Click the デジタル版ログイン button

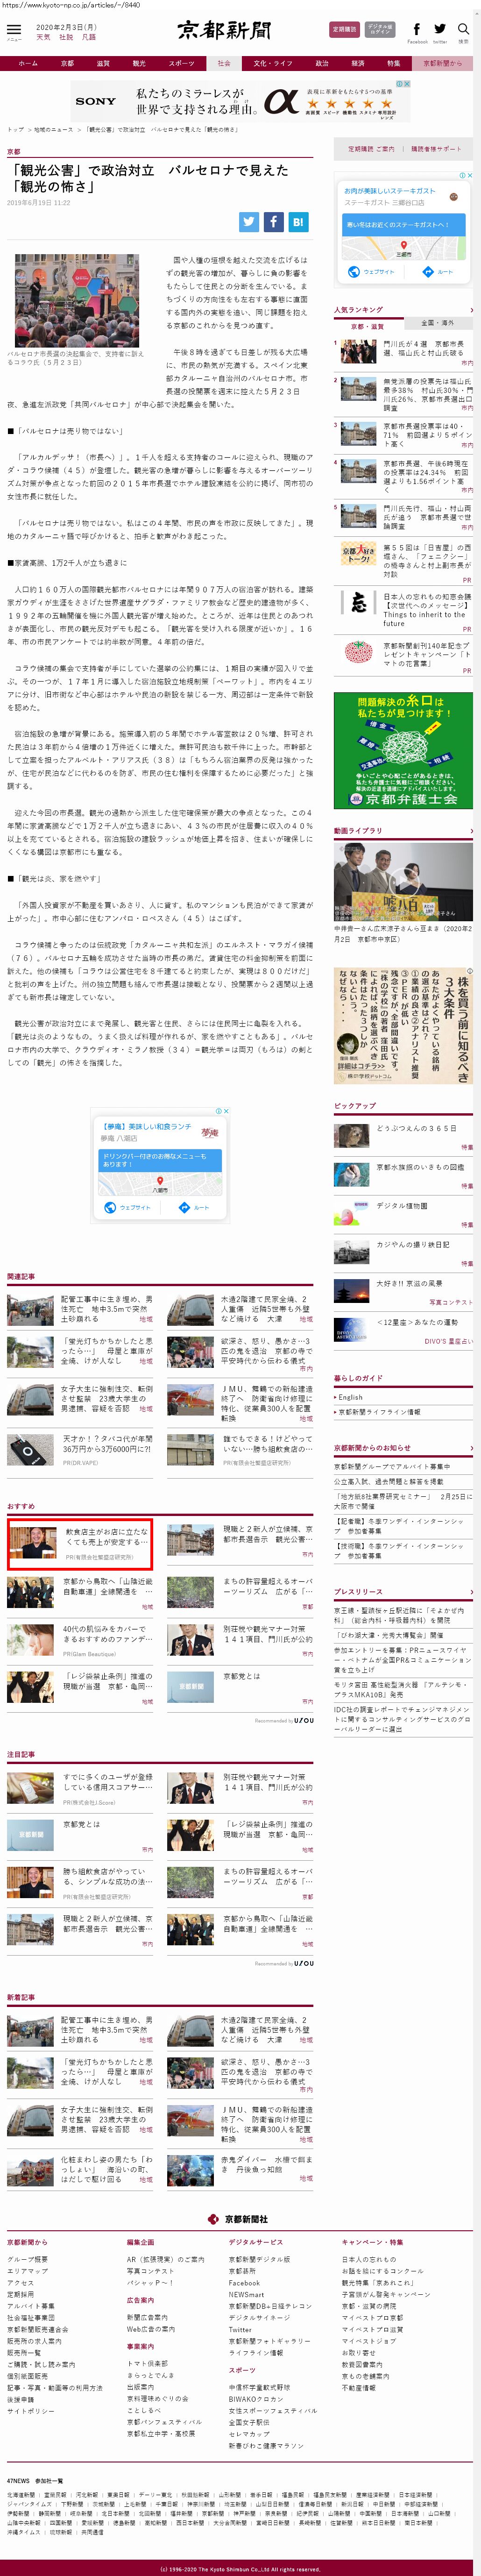380,30
